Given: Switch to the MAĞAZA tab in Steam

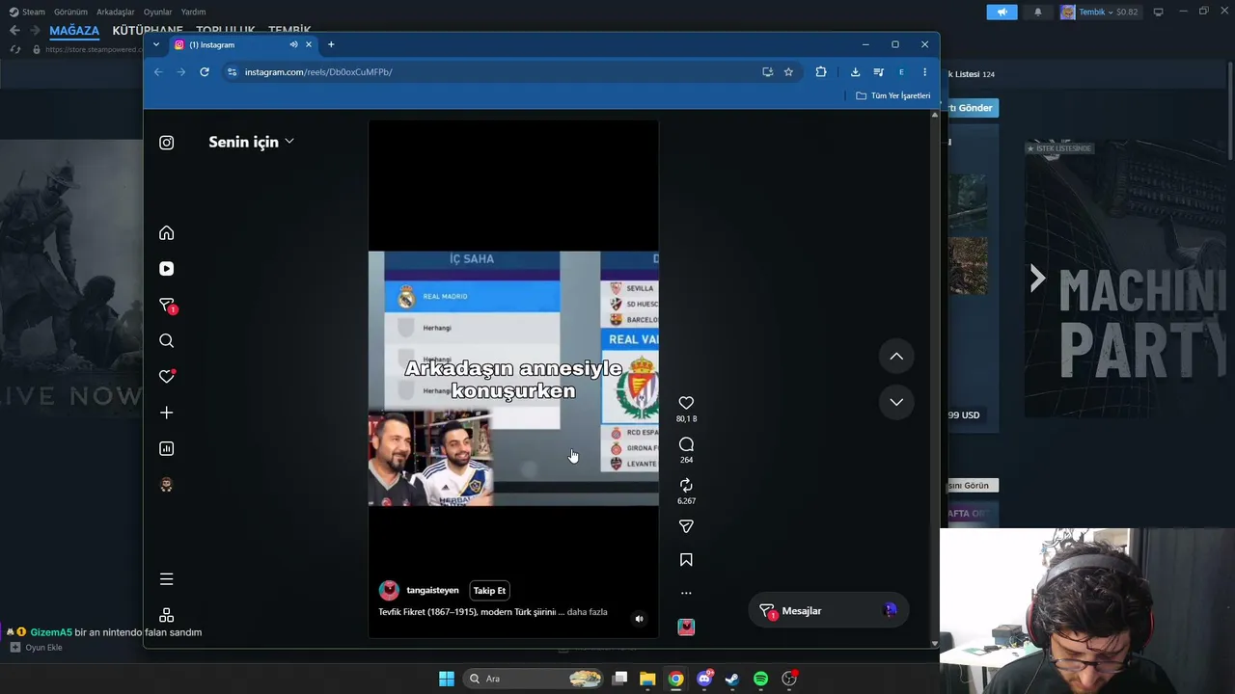Looking at the screenshot, I should (x=74, y=30).
